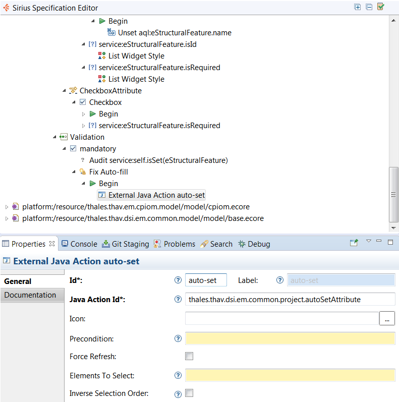
Task: Click the Pin to selection icon in Properties toolbar
Action: pyautogui.click(x=354, y=243)
